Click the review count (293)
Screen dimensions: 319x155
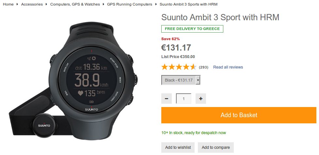tap(203, 67)
